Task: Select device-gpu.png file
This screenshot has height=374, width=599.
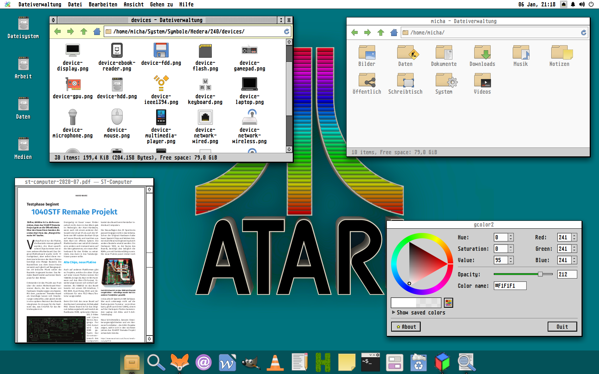Action: point(73,88)
